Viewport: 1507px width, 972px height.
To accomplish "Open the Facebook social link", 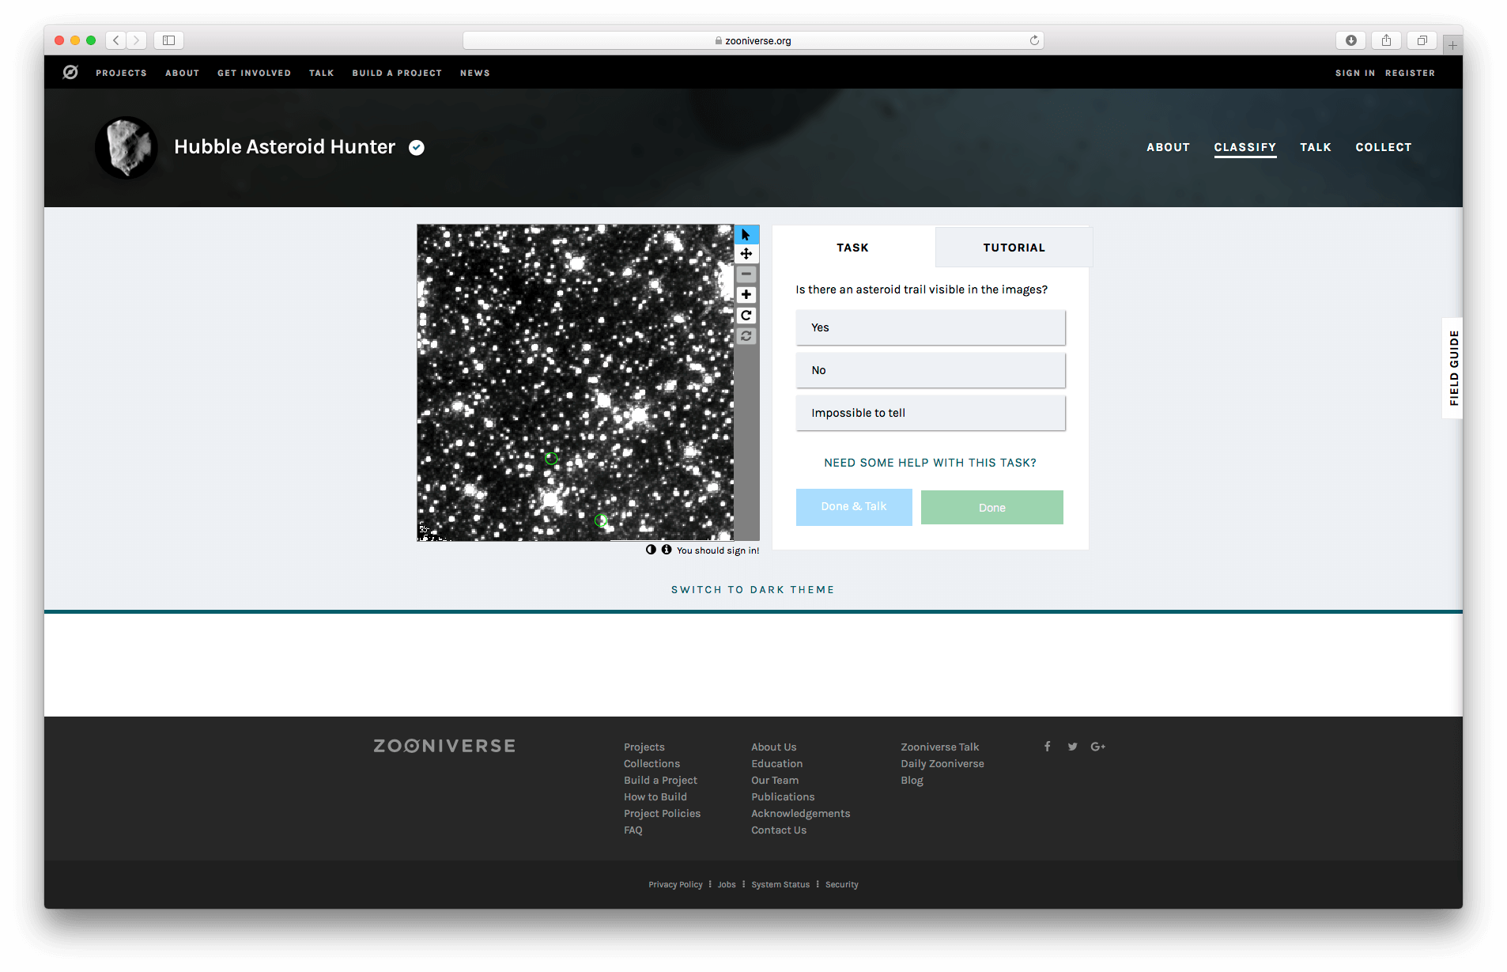I will [1047, 747].
